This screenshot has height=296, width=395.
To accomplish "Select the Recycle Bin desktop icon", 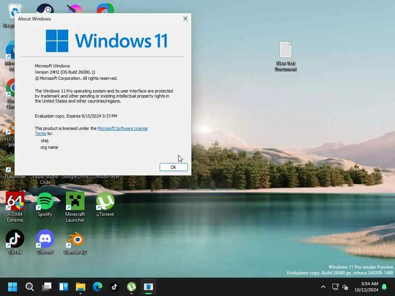I will [10, 15].
